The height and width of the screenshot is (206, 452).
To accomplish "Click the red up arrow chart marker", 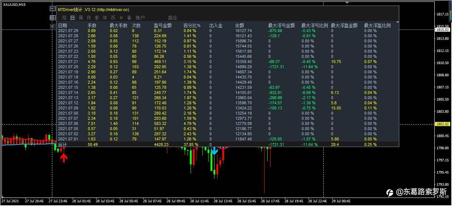I will click(64, 158).
